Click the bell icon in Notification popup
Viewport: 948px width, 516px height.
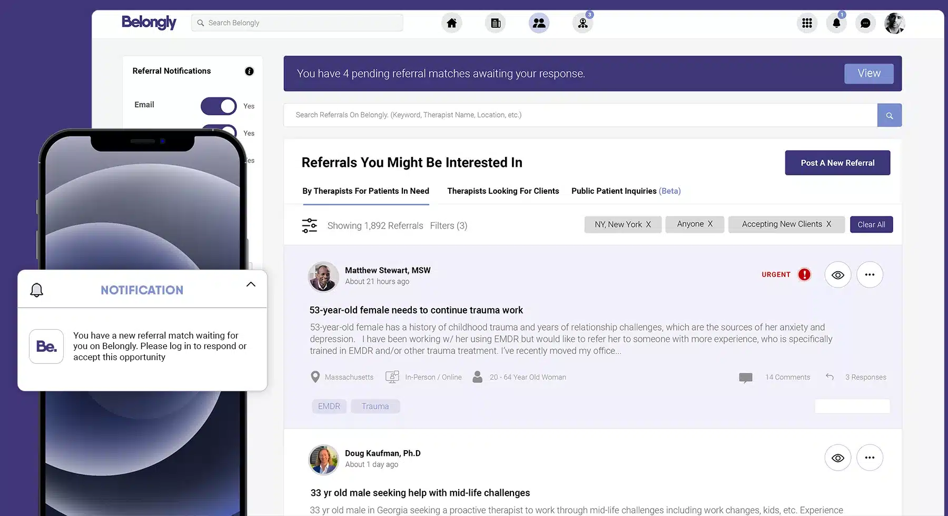tap(36, 290)
